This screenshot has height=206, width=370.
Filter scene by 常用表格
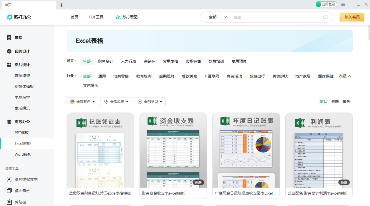point(170,61)
